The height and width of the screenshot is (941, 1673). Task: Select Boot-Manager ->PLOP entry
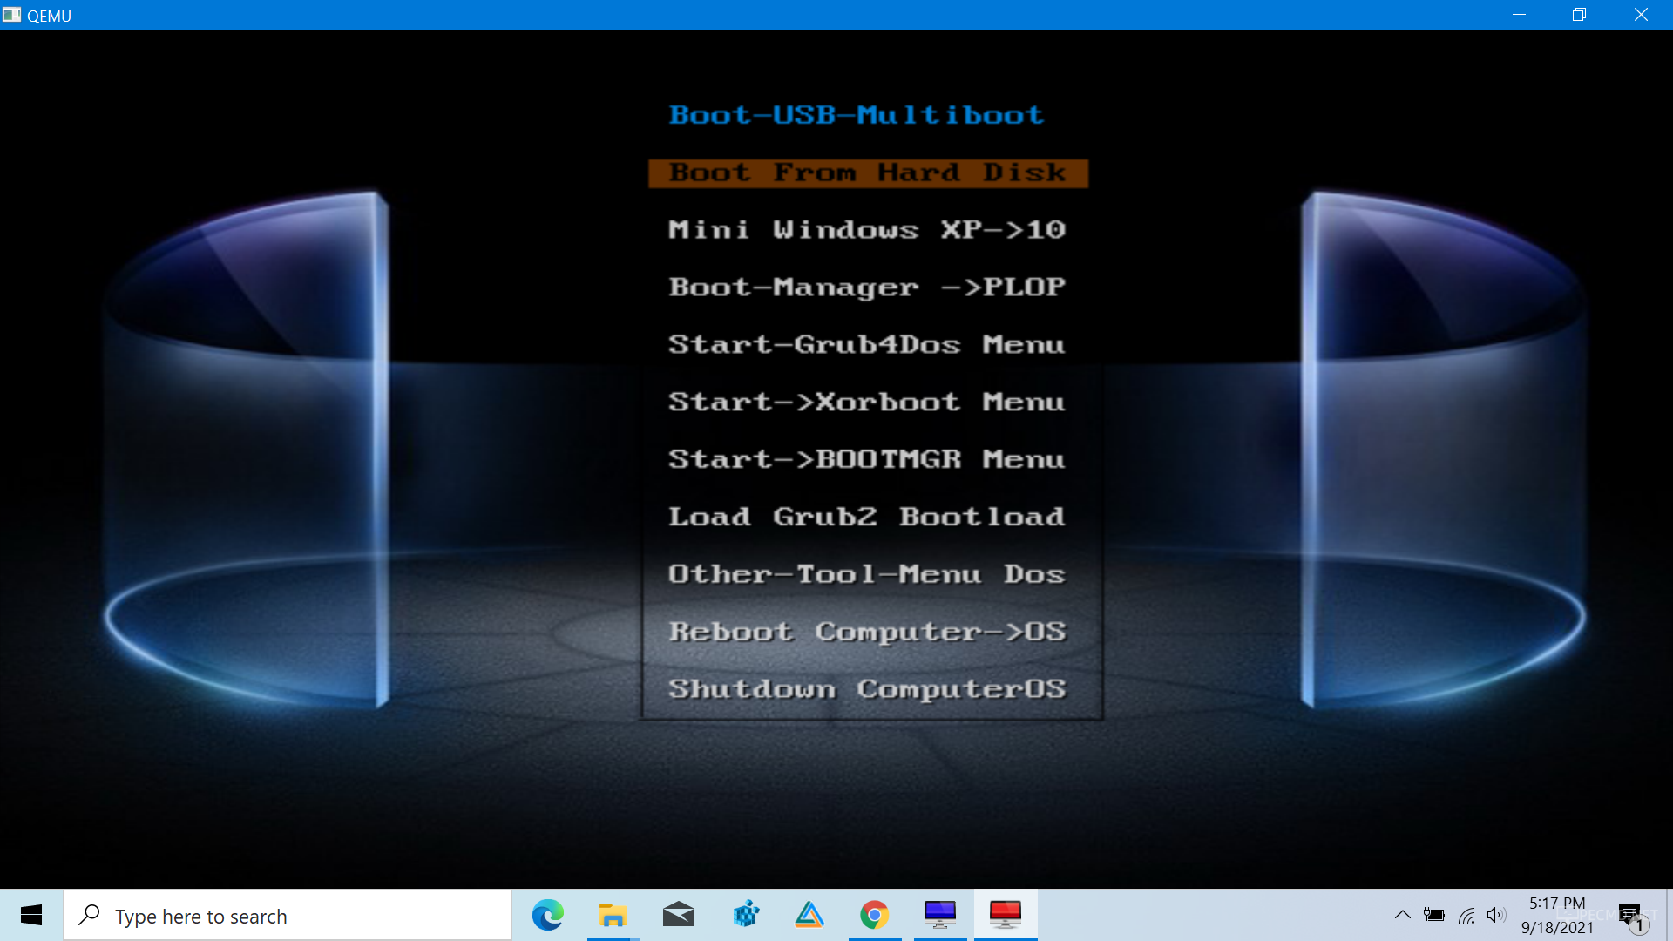tap(868, 288)
